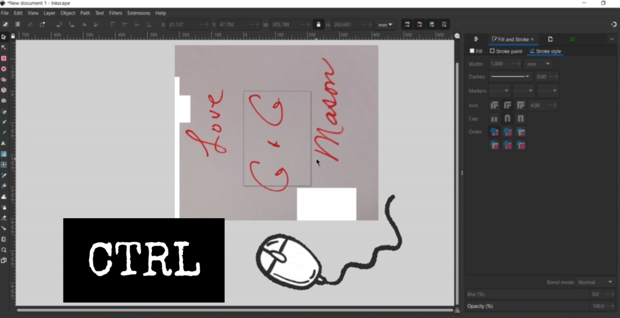This screenshot has height=318, width=620.
Task: Choose the butt cap style
Action: tap(495, 118)
